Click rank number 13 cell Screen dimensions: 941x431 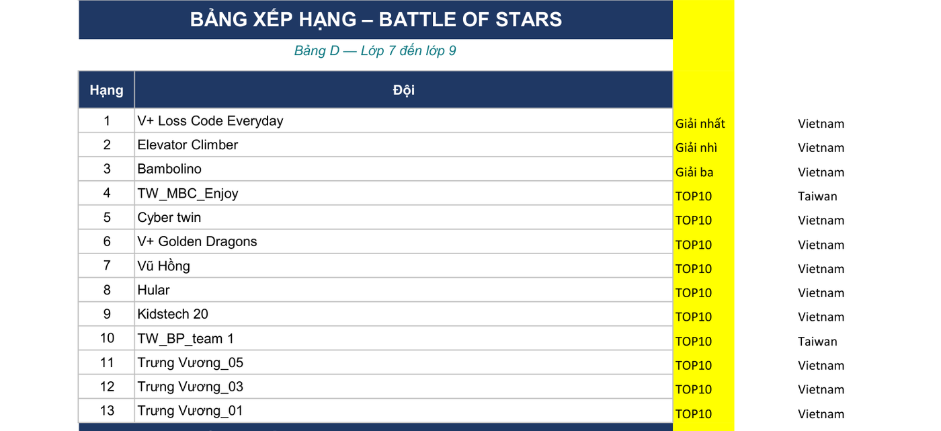coord(106,411)
